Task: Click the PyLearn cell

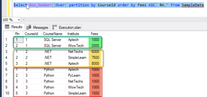Action: (x=78, y=76)
